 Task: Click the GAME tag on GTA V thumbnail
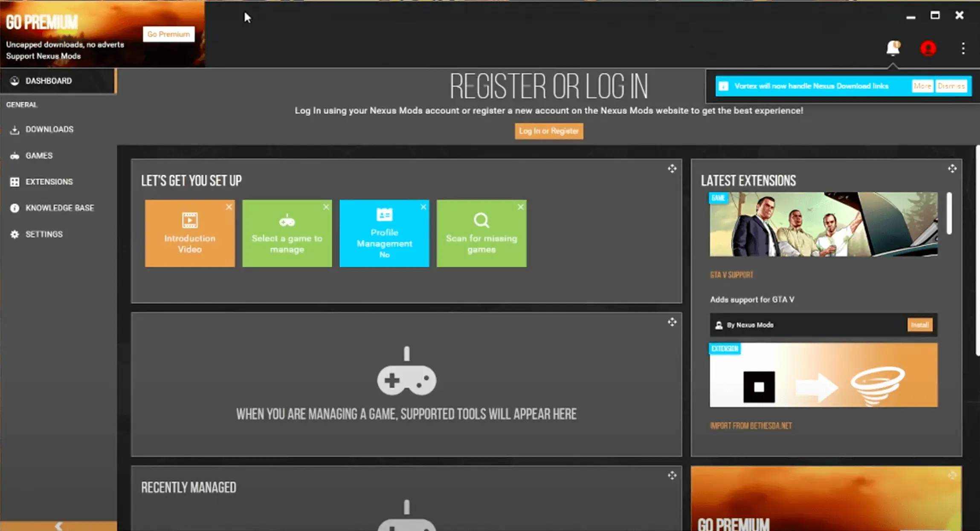pyautogui.click(x=718, y=198)
